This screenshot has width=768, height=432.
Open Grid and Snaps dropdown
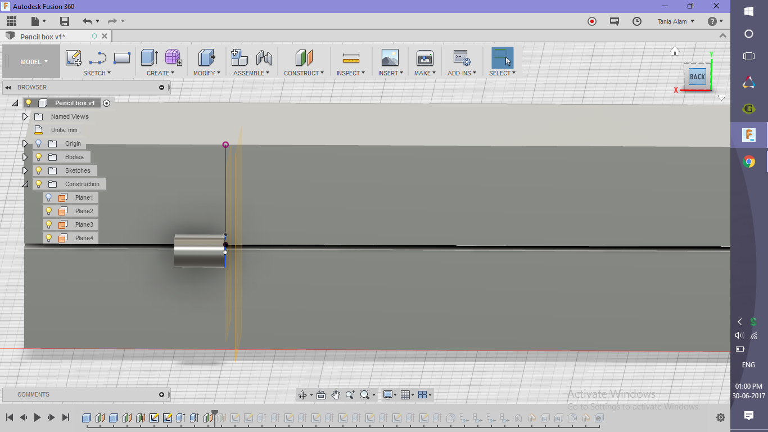coord(408,395)
